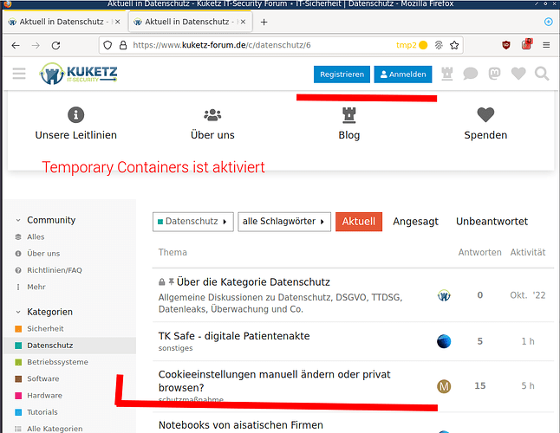Open the tmp2 container indicator
This screenshot has height=433, width=560.
[x=412, y=45]
